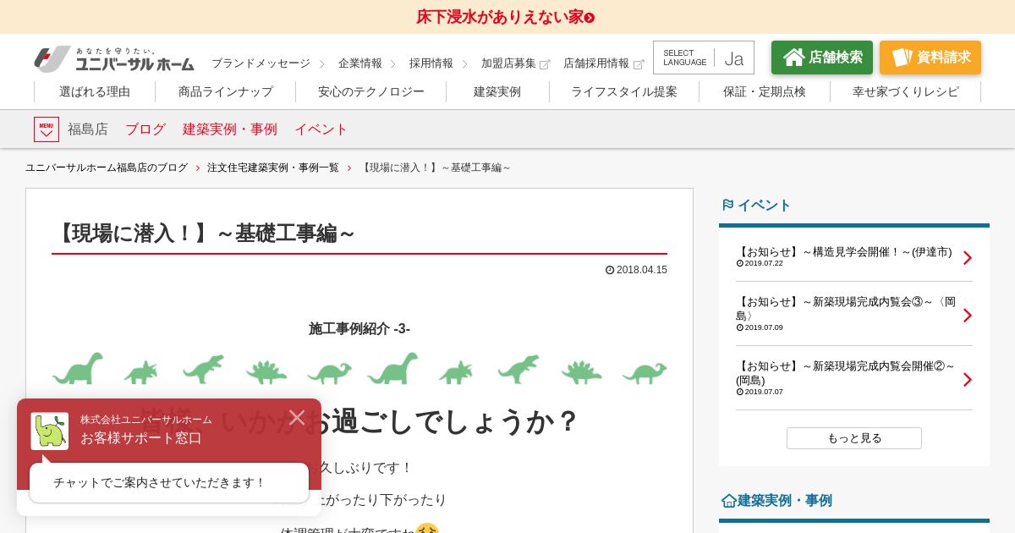Click breadcrumb 【現場に潜入！】～基礎工事編～

pos(435,168)
